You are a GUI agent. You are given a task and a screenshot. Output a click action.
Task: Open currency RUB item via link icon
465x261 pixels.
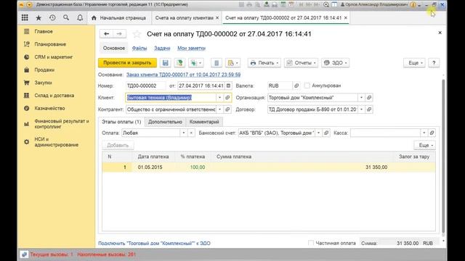[x=296, y=86]
